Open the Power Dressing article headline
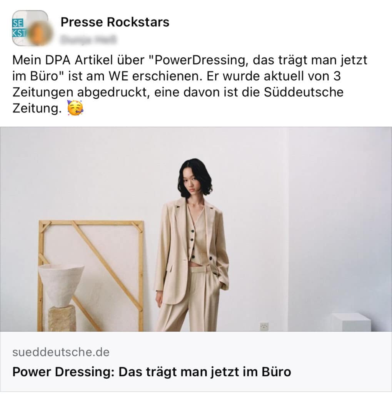 point(152,372)
